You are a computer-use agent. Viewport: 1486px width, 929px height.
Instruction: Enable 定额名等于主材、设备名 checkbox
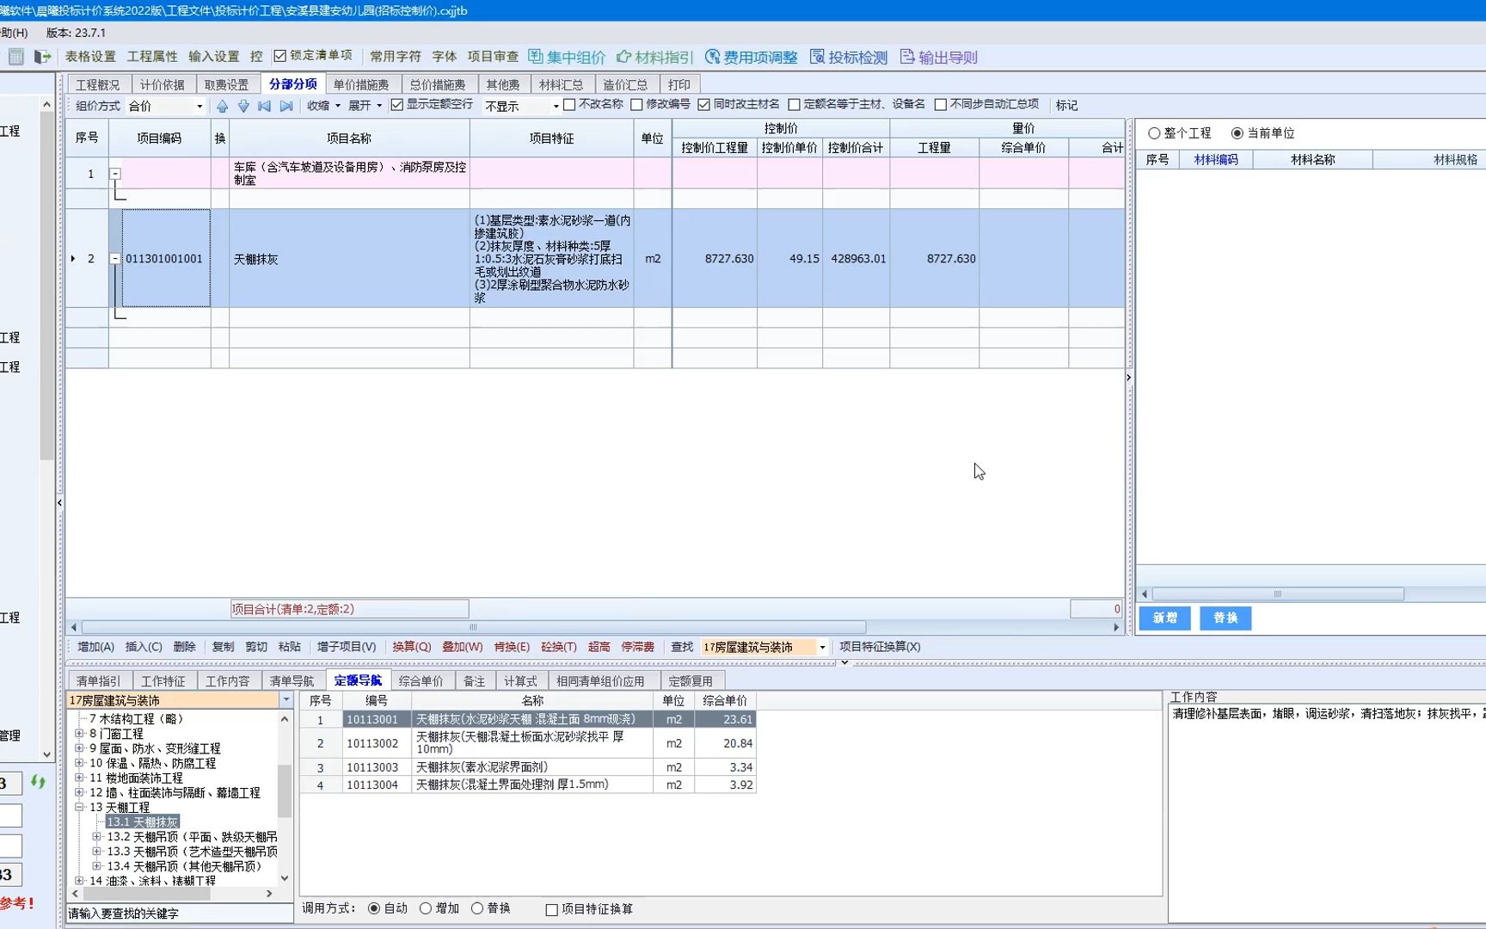coord(794,105)
